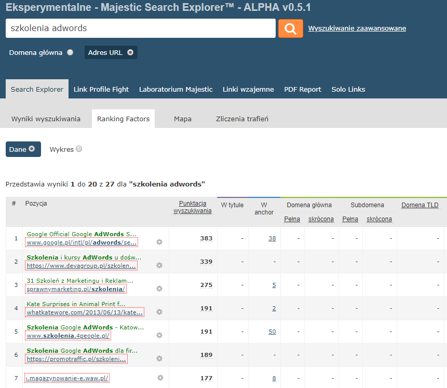Open the https://promotraffic.pl/szkoleni... URL link
The height and width of the screenshot is (388, 447).
[x=76, y=359]
